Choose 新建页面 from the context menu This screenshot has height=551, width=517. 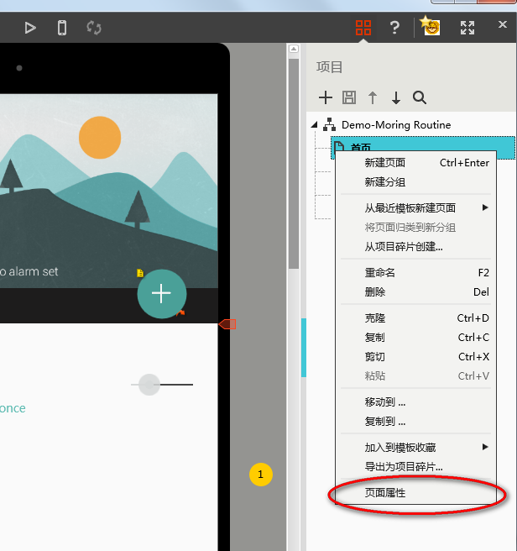pos(415,163)
